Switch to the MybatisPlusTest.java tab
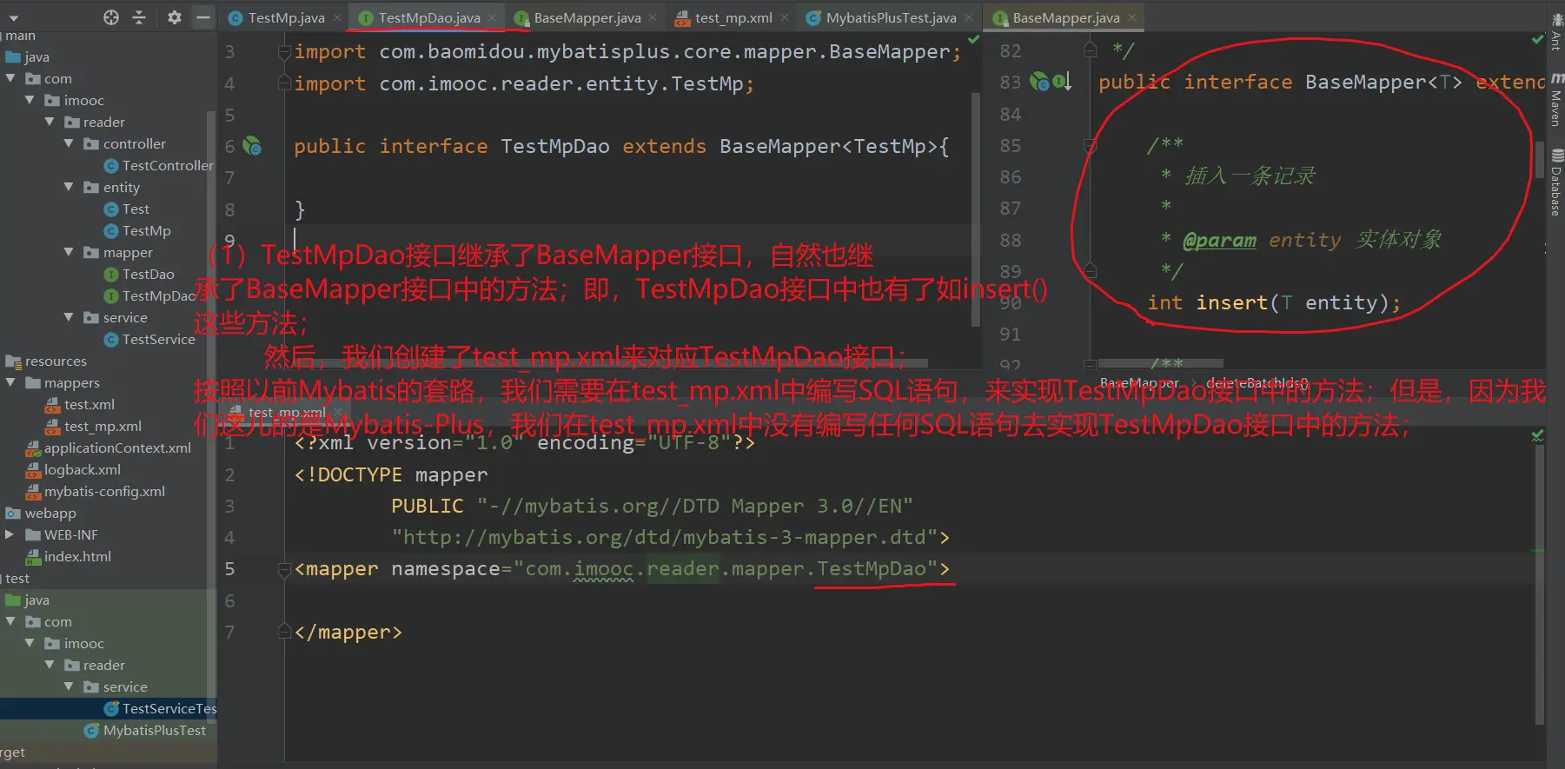The image size is (1565, 769). (x=890, y=17)
